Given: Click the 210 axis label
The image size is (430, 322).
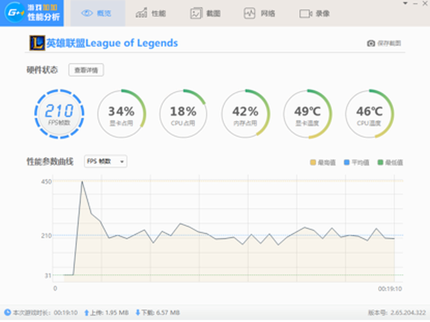Looking at the screenshot, I should [46, 235].
